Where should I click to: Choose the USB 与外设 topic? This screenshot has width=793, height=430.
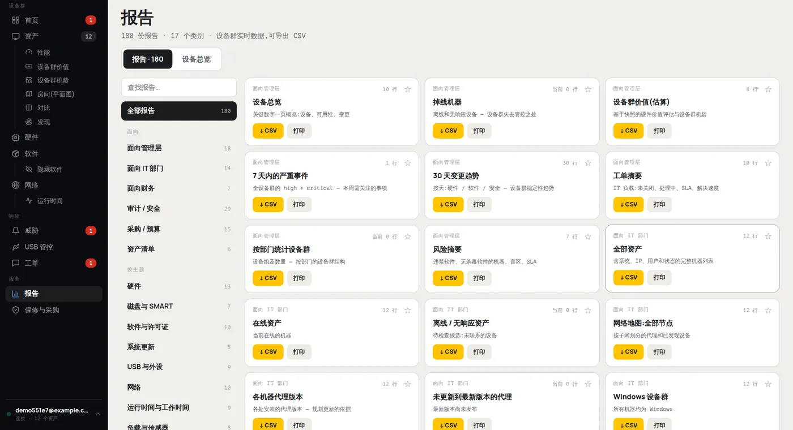(x=179, y=367)
